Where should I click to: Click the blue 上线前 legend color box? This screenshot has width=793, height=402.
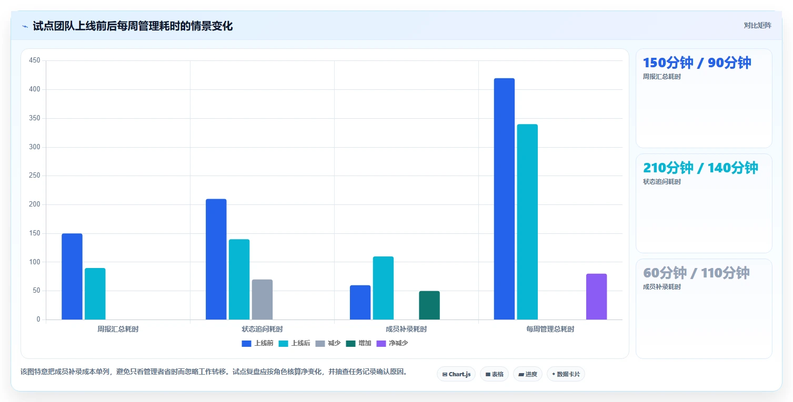(247, 343)
